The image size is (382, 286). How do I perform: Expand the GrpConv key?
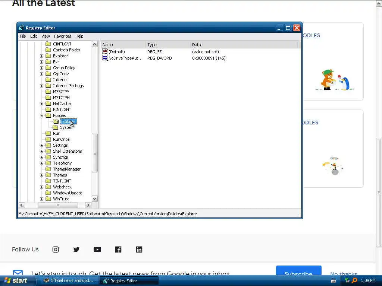click(x=42, y=74)
